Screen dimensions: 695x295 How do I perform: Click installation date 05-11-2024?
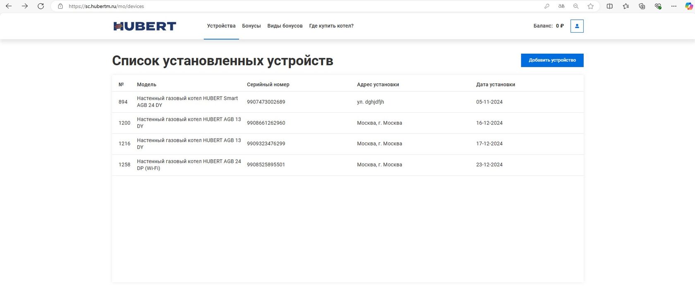[x=489, y=102]
